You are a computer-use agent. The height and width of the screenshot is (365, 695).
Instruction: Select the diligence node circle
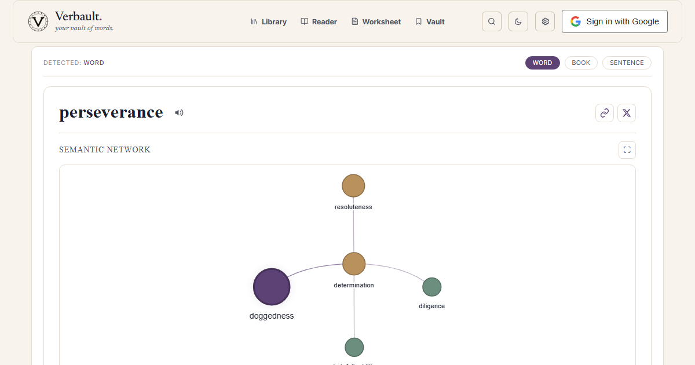point(432,287)
